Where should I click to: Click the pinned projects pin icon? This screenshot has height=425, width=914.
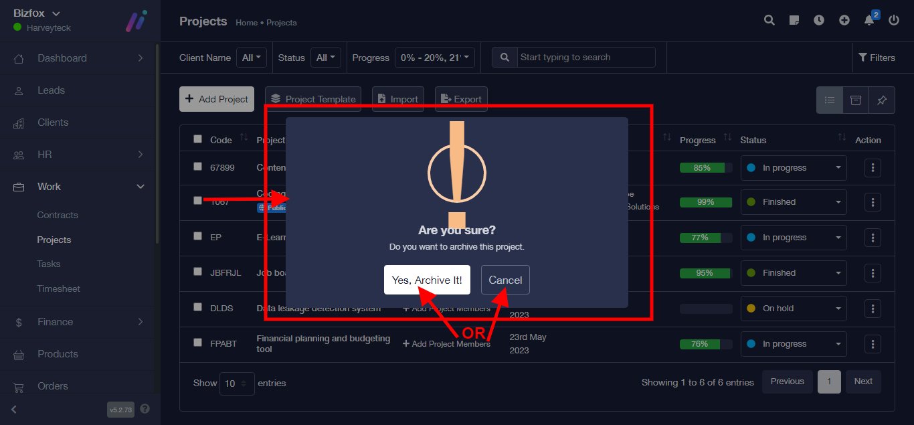pyautogui.click(x=882, y=100)
